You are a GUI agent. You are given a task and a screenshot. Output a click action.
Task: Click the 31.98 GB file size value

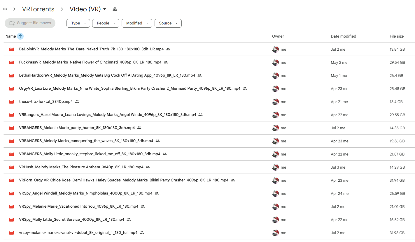tap(397, 233)
